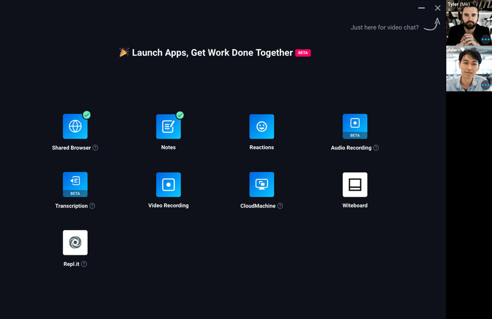Open Adam's video options menu
This screenshot has width=492, height=319.
pyautogui.click(x=485, y=85)
